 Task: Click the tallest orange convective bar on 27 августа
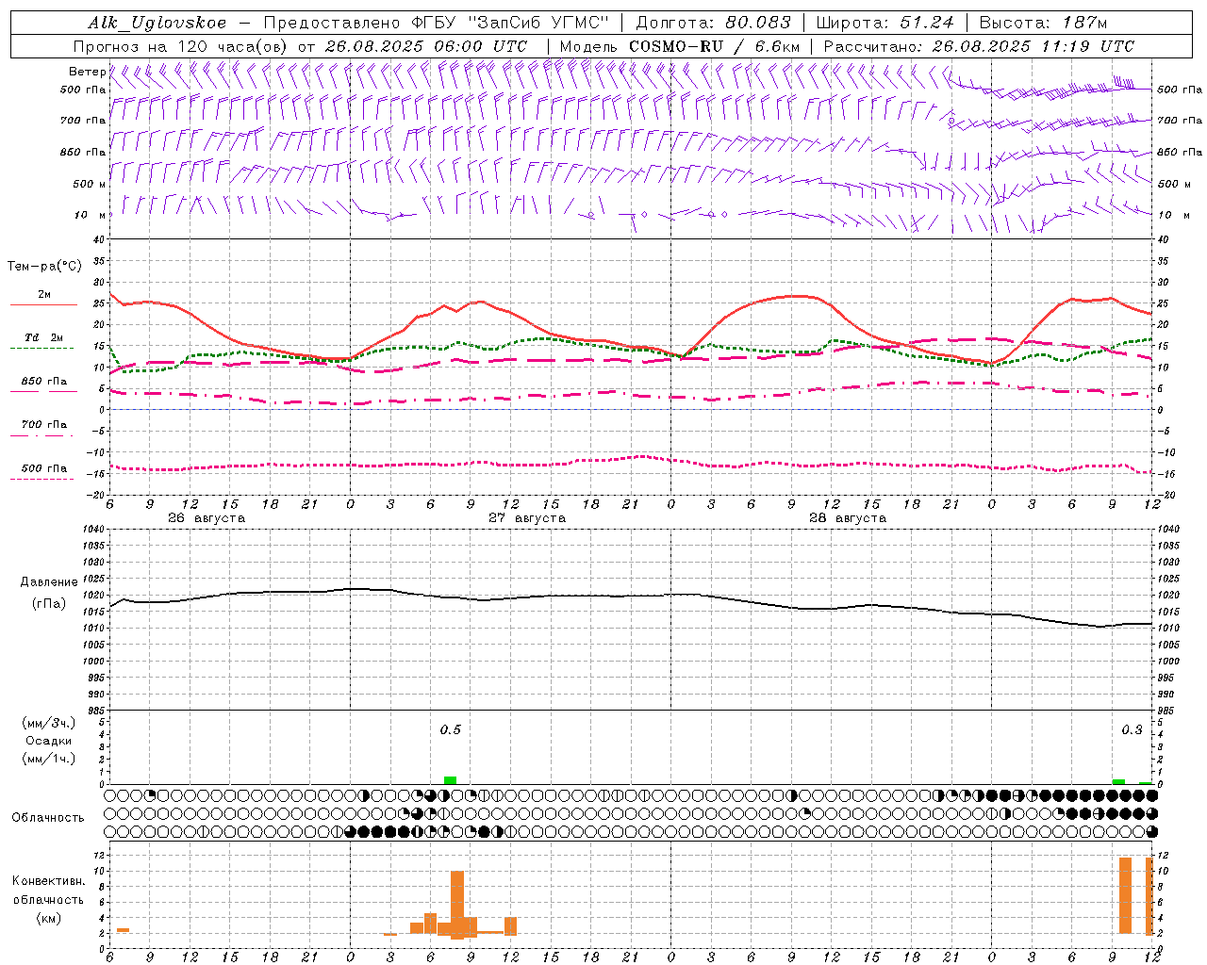457,905
